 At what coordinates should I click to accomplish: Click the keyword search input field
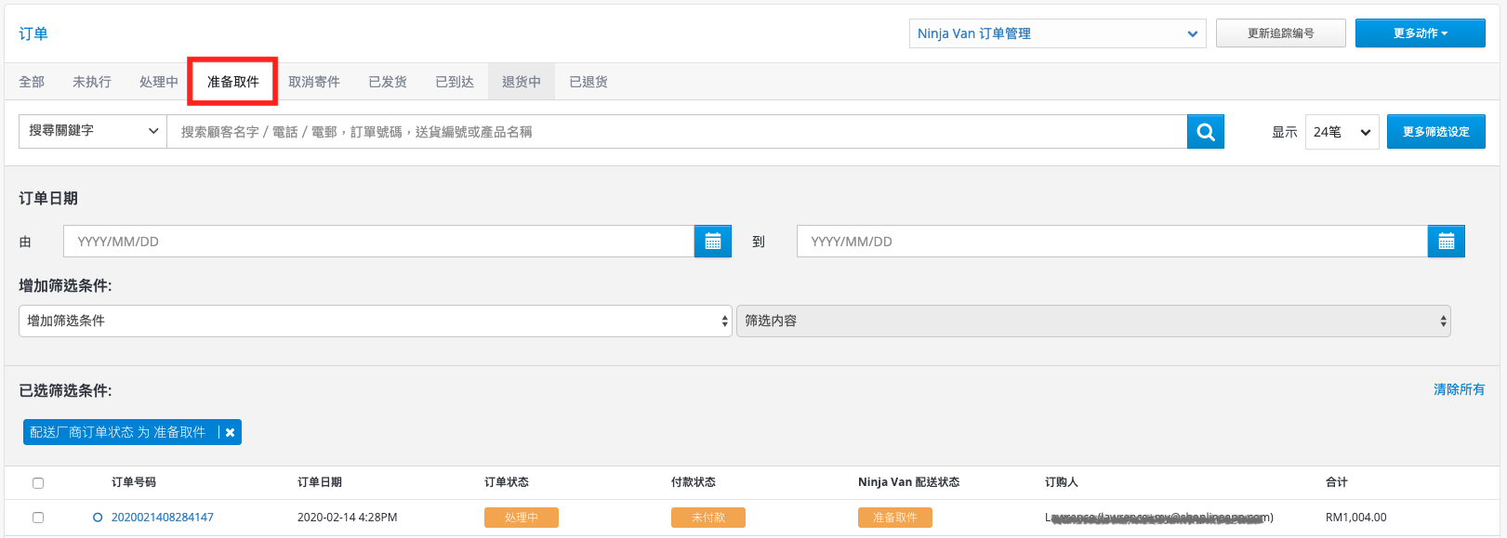[x=677, y=132]
